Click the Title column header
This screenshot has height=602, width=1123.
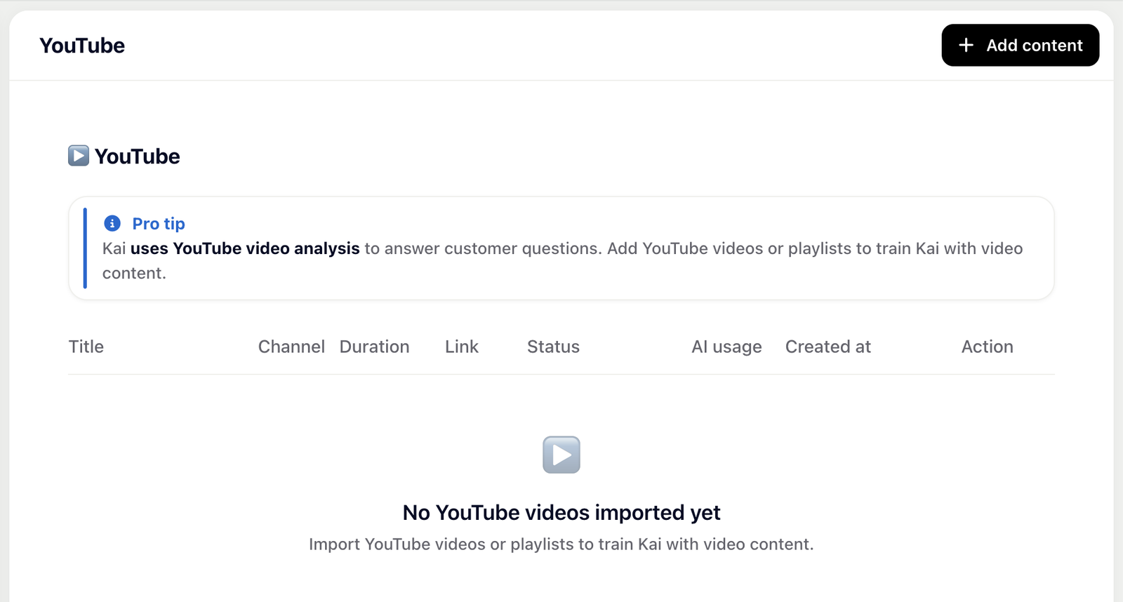[86, 347]
